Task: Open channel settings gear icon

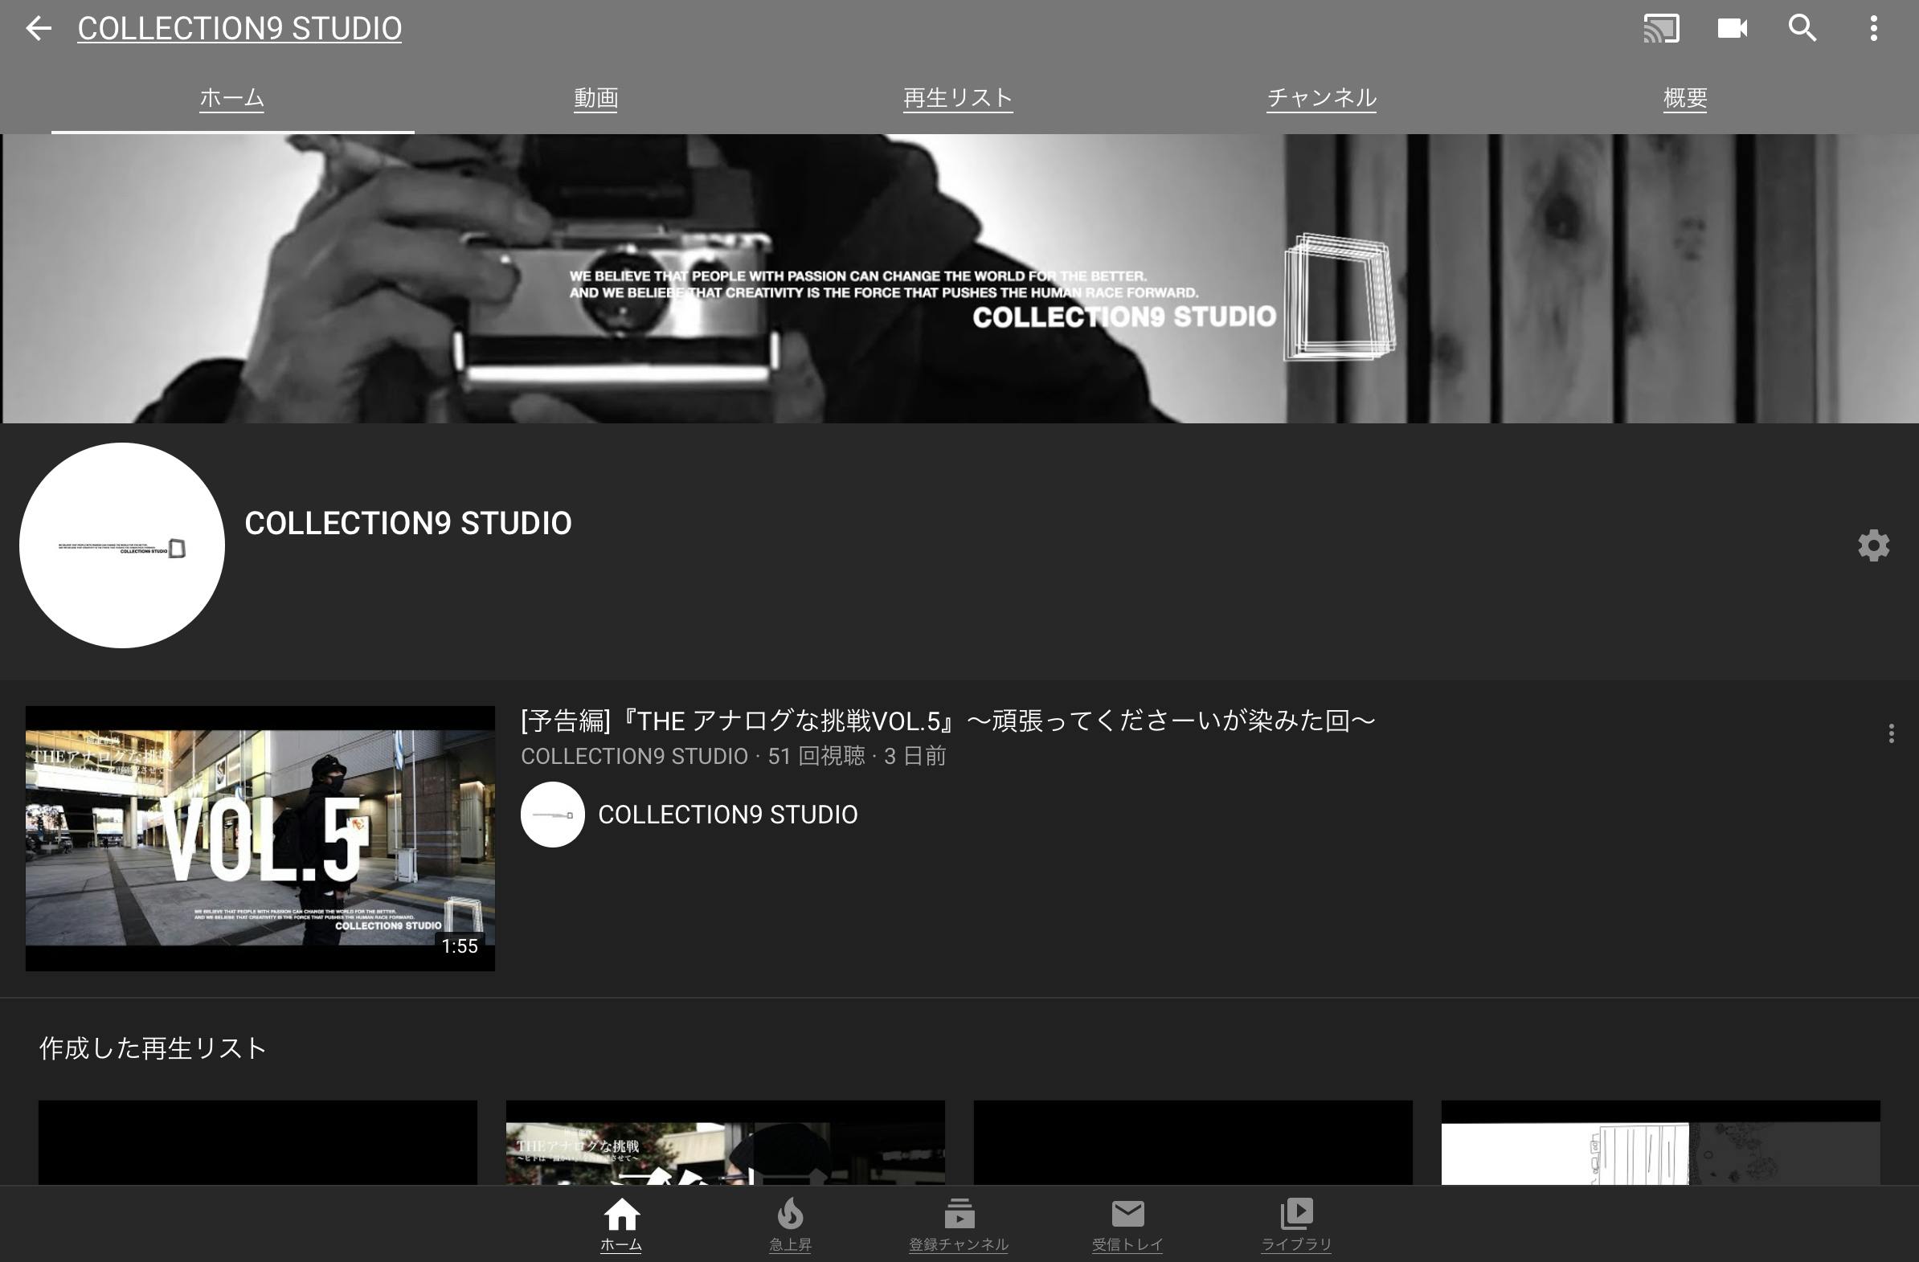Action: click(x=1873, y=545)
